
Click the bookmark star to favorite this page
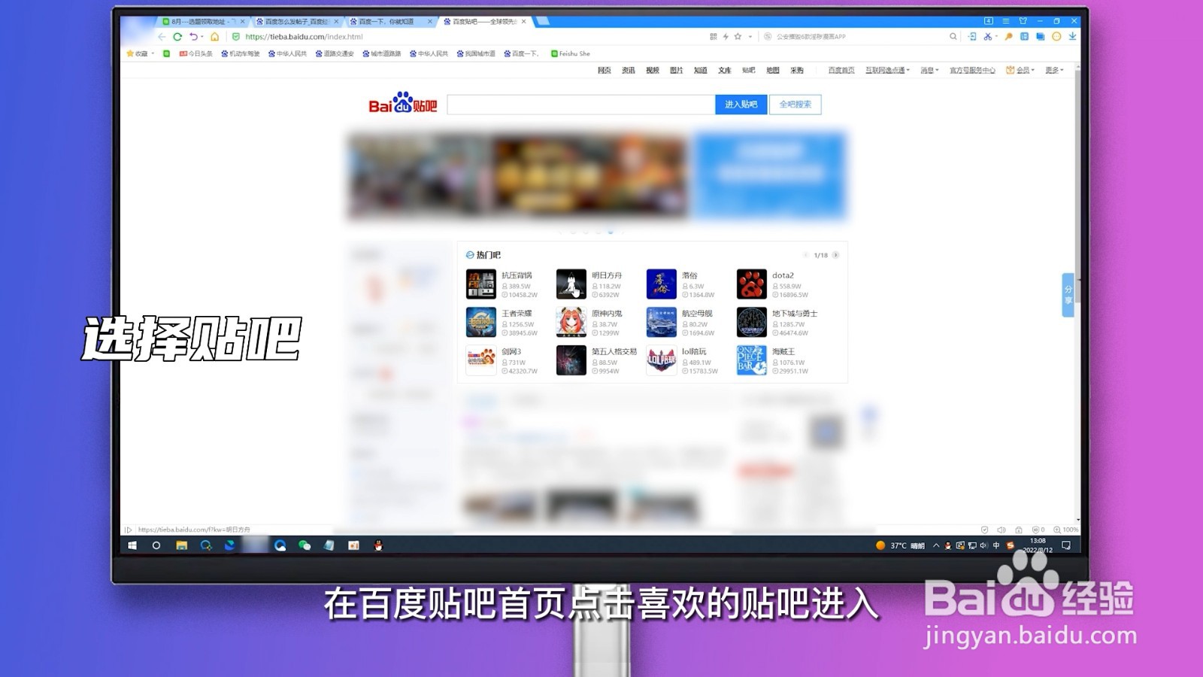(738, 36)
